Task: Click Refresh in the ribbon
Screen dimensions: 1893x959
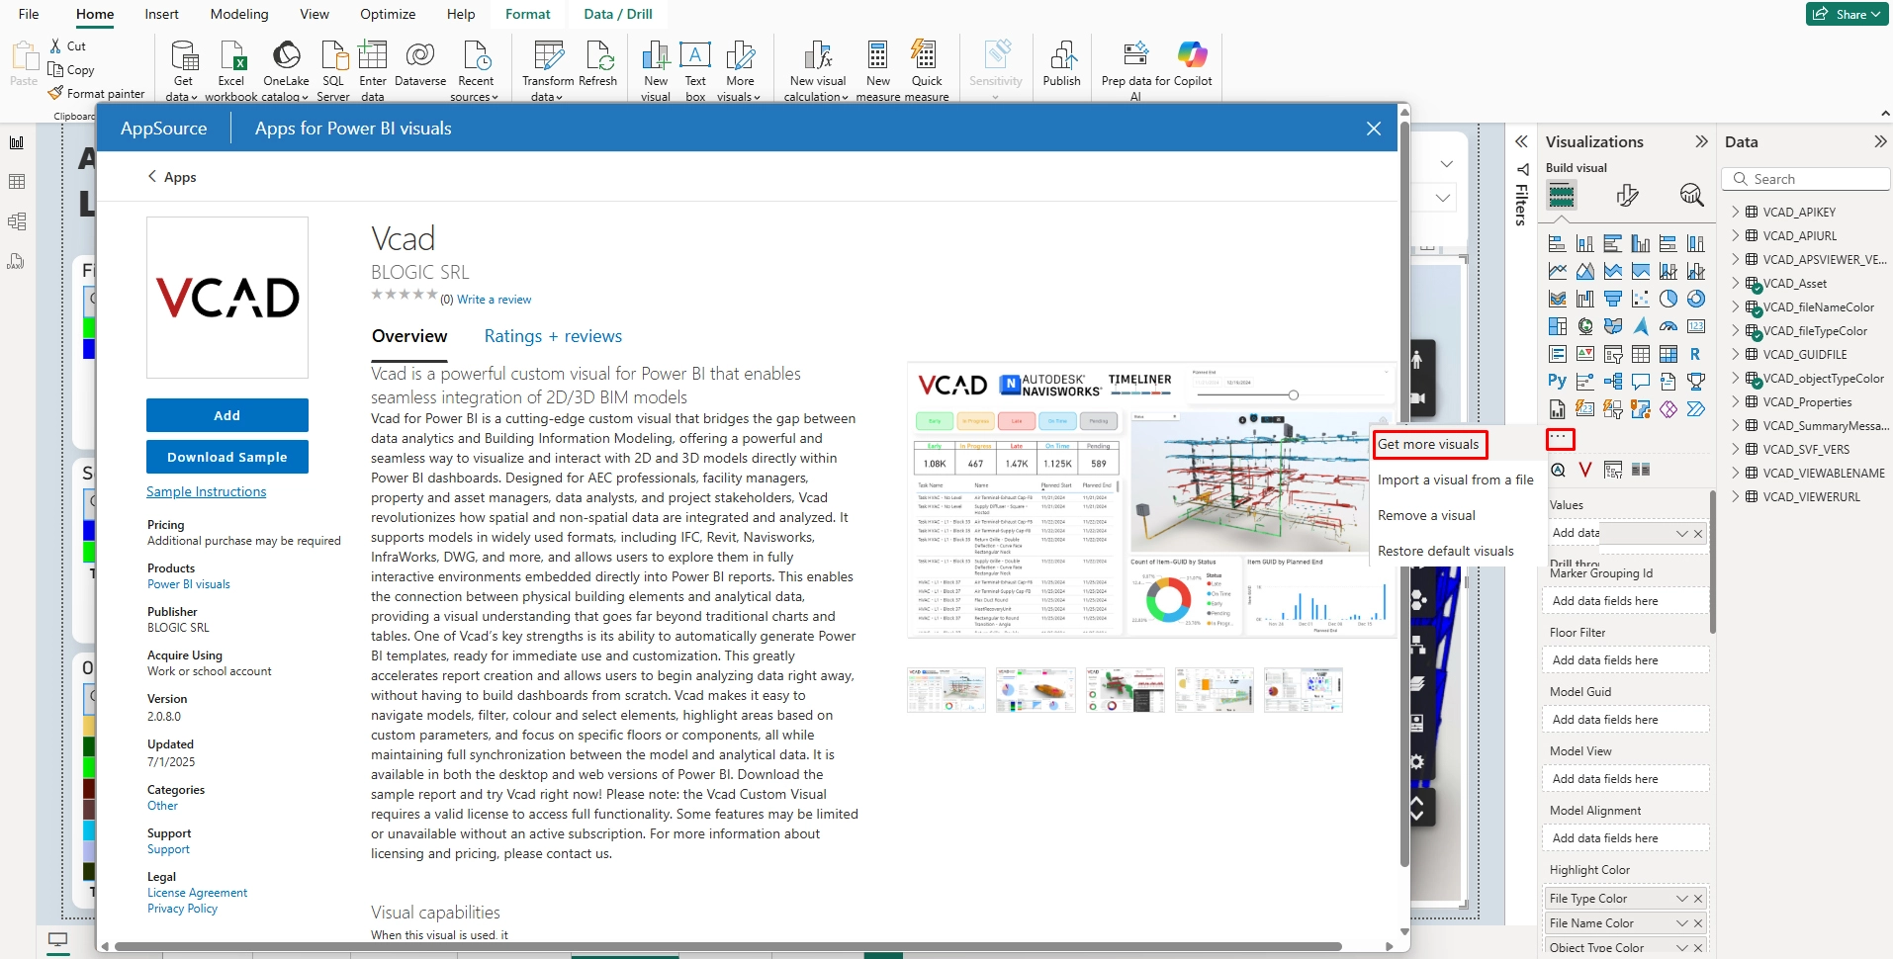Action: (598, 65)
